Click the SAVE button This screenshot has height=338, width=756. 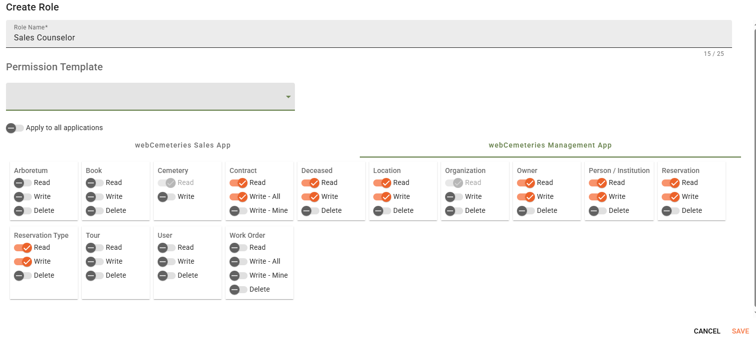740,331
